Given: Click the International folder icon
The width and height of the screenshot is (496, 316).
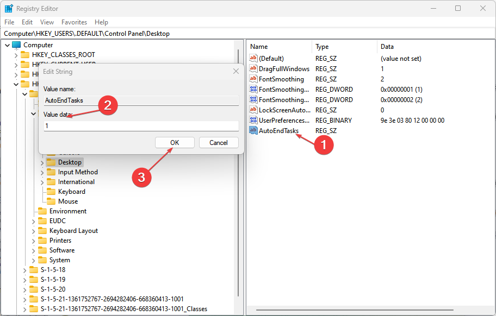Looking at the screenshot, I should [x=51, y=182].
